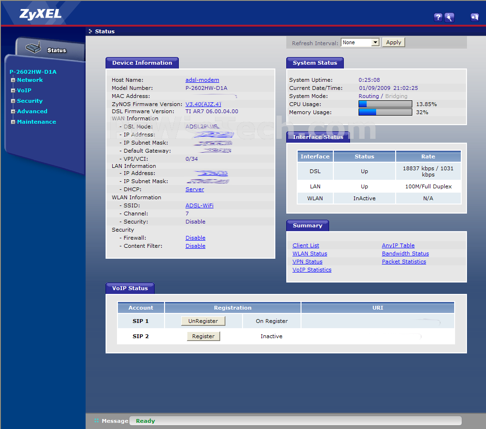Click the ZyXEL logo
This screenshot has width=486, height=429.
pos(40,14)
